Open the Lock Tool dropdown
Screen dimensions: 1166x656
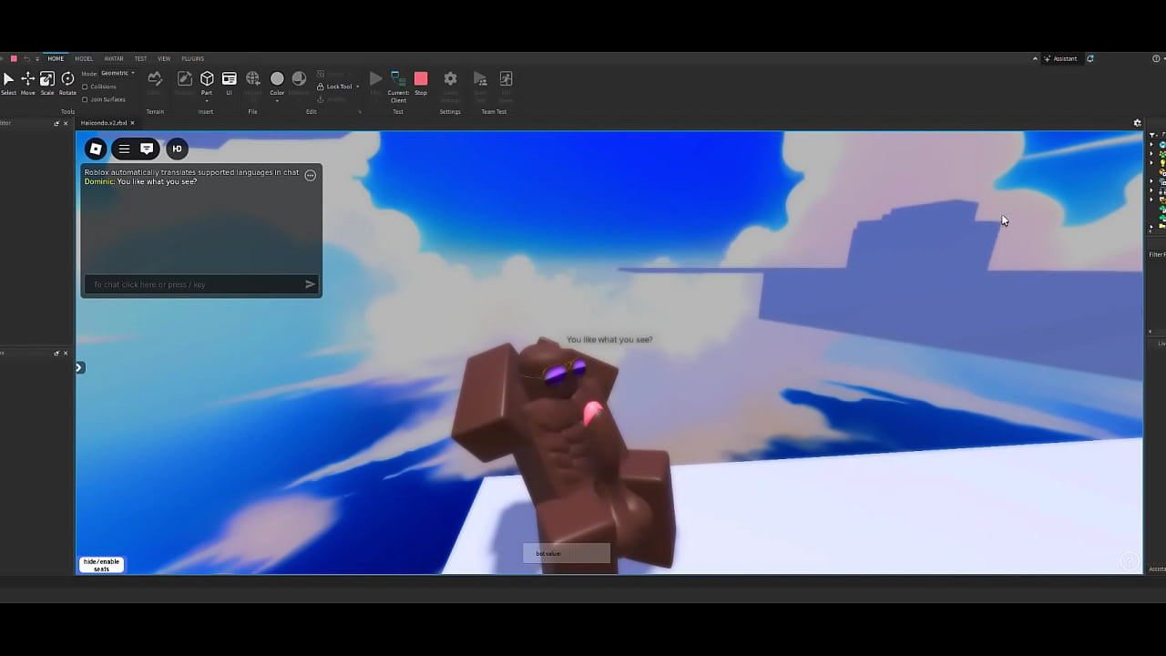click(339, 87)
